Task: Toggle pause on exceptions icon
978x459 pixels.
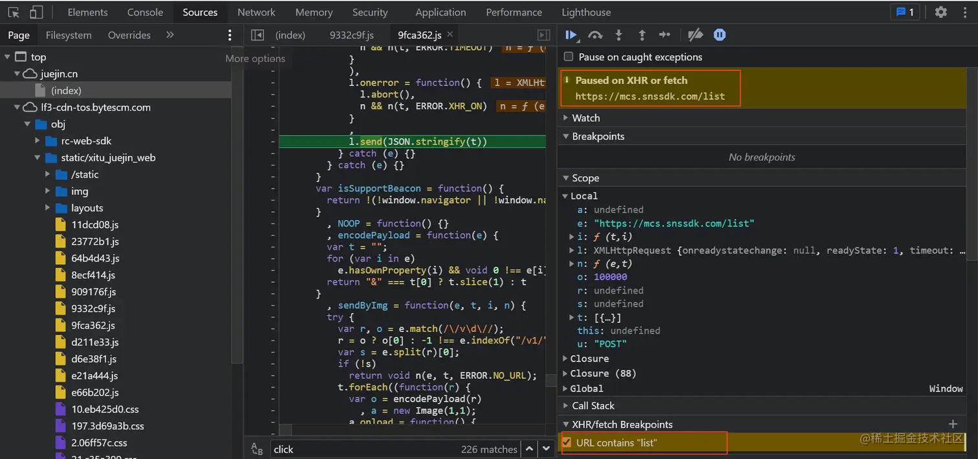Action: point(719,35)
